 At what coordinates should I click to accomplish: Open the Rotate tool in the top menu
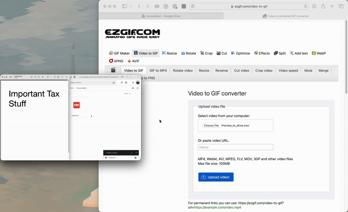point(188,53)
